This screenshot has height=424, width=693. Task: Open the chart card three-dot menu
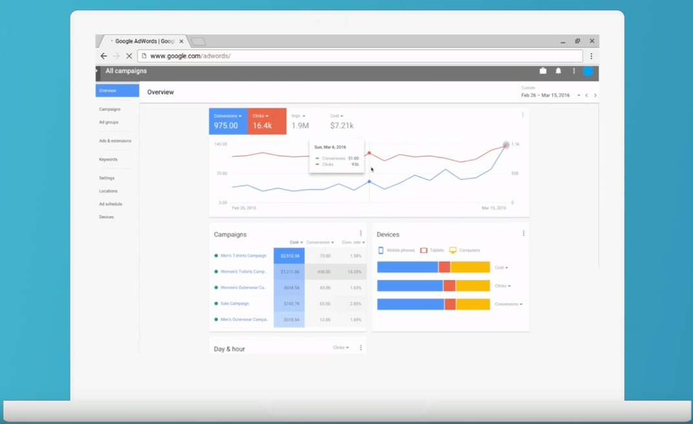(x=523, y=115)
